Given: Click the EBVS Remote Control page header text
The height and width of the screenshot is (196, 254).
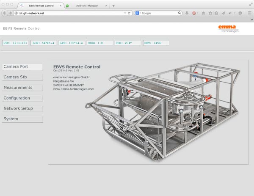Looking at the screenshot, I should [22, 28].
